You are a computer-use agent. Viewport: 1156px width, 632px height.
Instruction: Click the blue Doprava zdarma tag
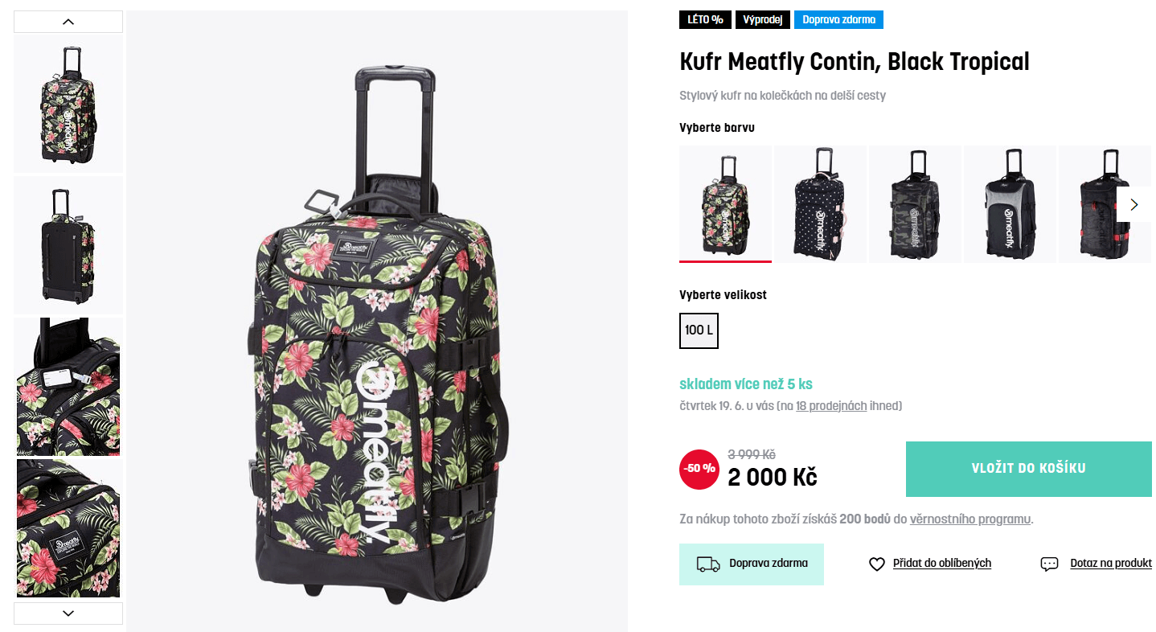coord(838,20)
